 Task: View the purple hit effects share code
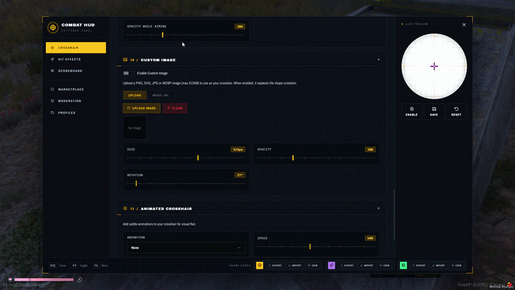384,266
